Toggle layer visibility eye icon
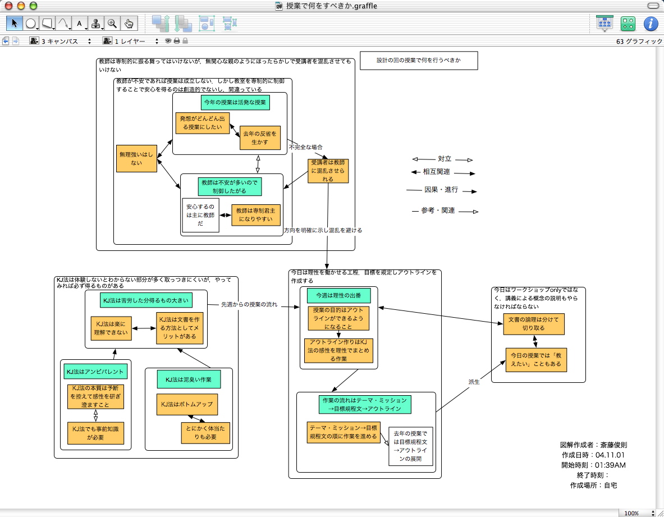The height and width of the screenshot is (517, 664). coord(168,41)
